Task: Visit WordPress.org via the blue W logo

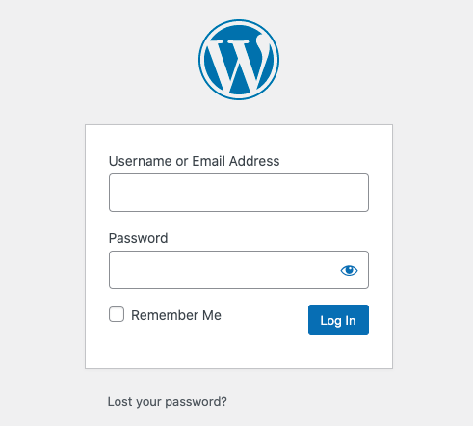Action: (x=239, y=60)
